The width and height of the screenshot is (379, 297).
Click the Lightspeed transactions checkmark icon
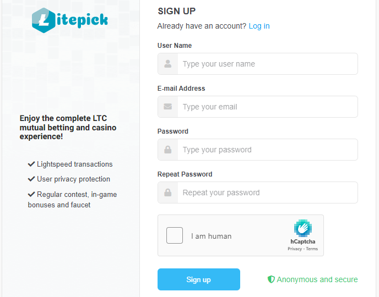(31, 164)
